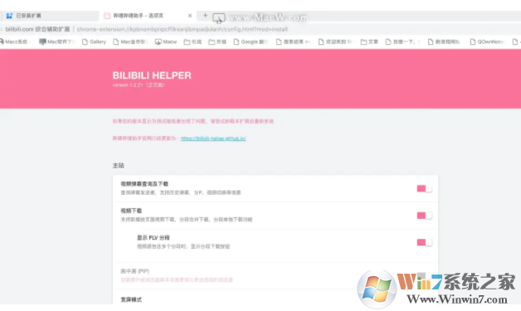The image size is (521, 311).
Task: Close the 哔哩哔哩助手 options tab
Action: [190, 16]
